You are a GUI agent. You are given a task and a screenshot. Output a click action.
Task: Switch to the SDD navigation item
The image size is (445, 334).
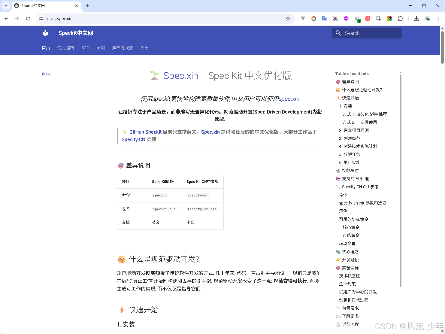pos(85,47)
